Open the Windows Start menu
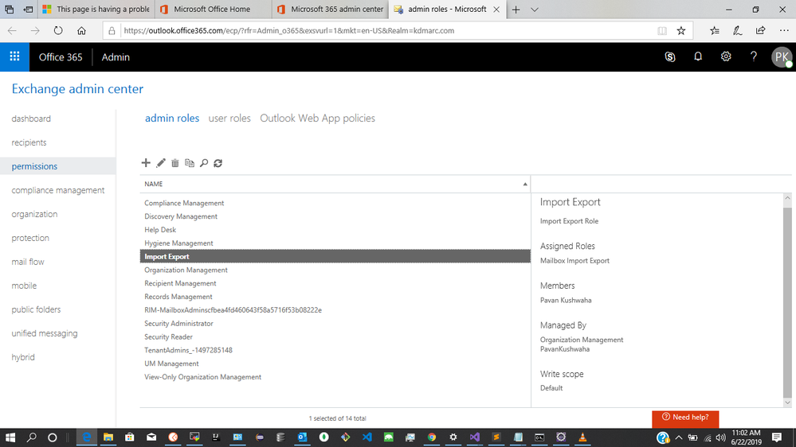The image size is (796, 447). pyautogui.click(x=10, y=437)
